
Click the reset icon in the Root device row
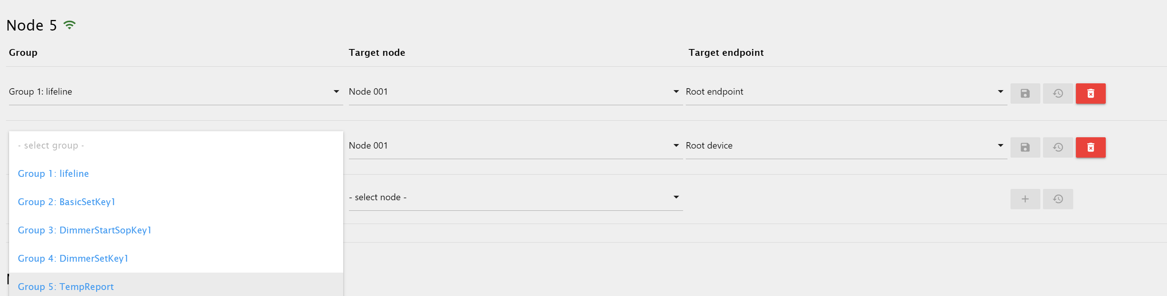point(1058,147)
